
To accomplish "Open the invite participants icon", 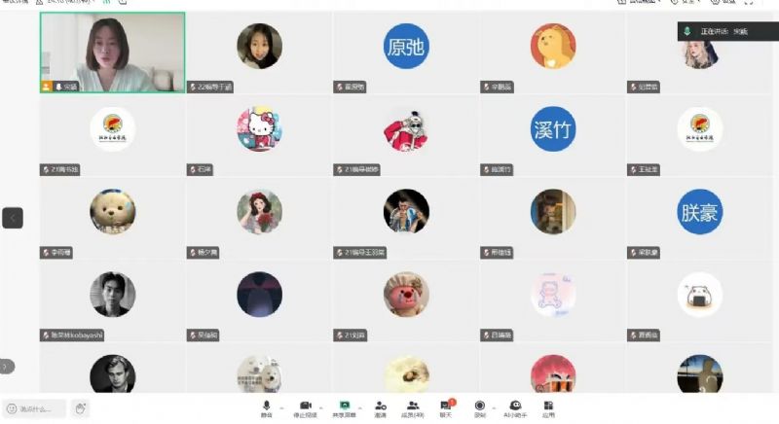I will click(381, 408).
